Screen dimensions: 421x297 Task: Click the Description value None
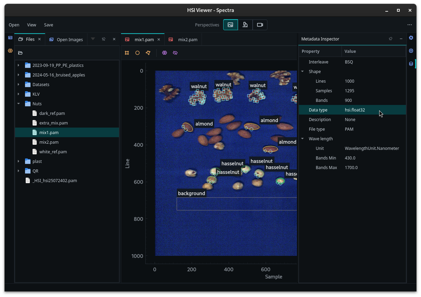[x=350, y=119]
